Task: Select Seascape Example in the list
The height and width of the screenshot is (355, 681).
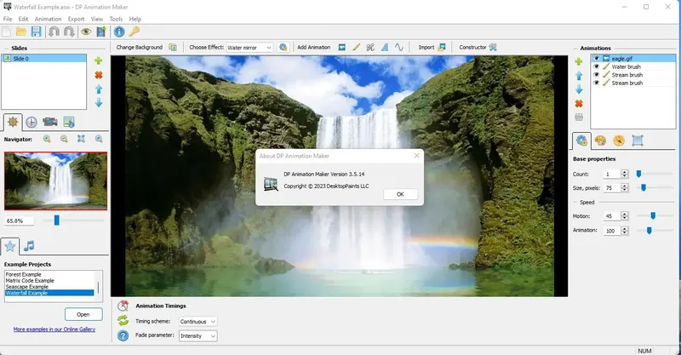Action: pos(27,287)
